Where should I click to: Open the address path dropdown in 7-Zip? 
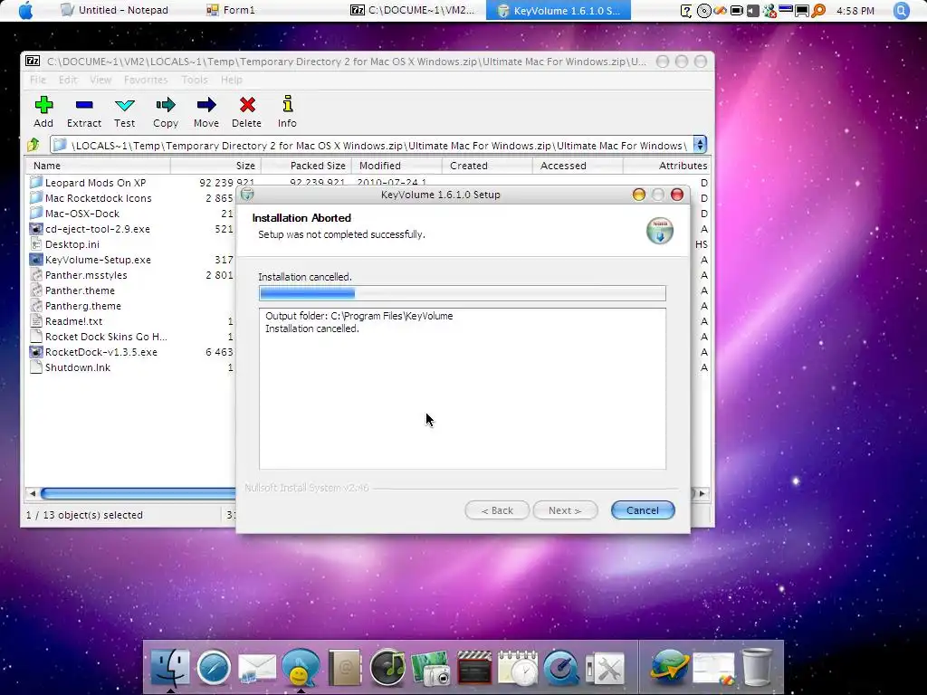point(700,145)
